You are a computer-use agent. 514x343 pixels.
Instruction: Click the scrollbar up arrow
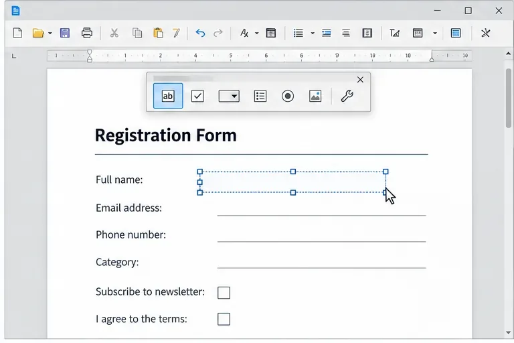click(509, 54)
